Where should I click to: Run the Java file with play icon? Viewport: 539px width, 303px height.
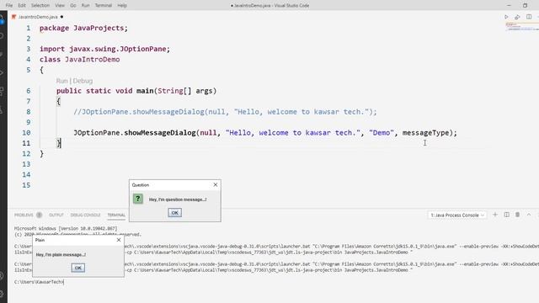click(x=506, y=17)
